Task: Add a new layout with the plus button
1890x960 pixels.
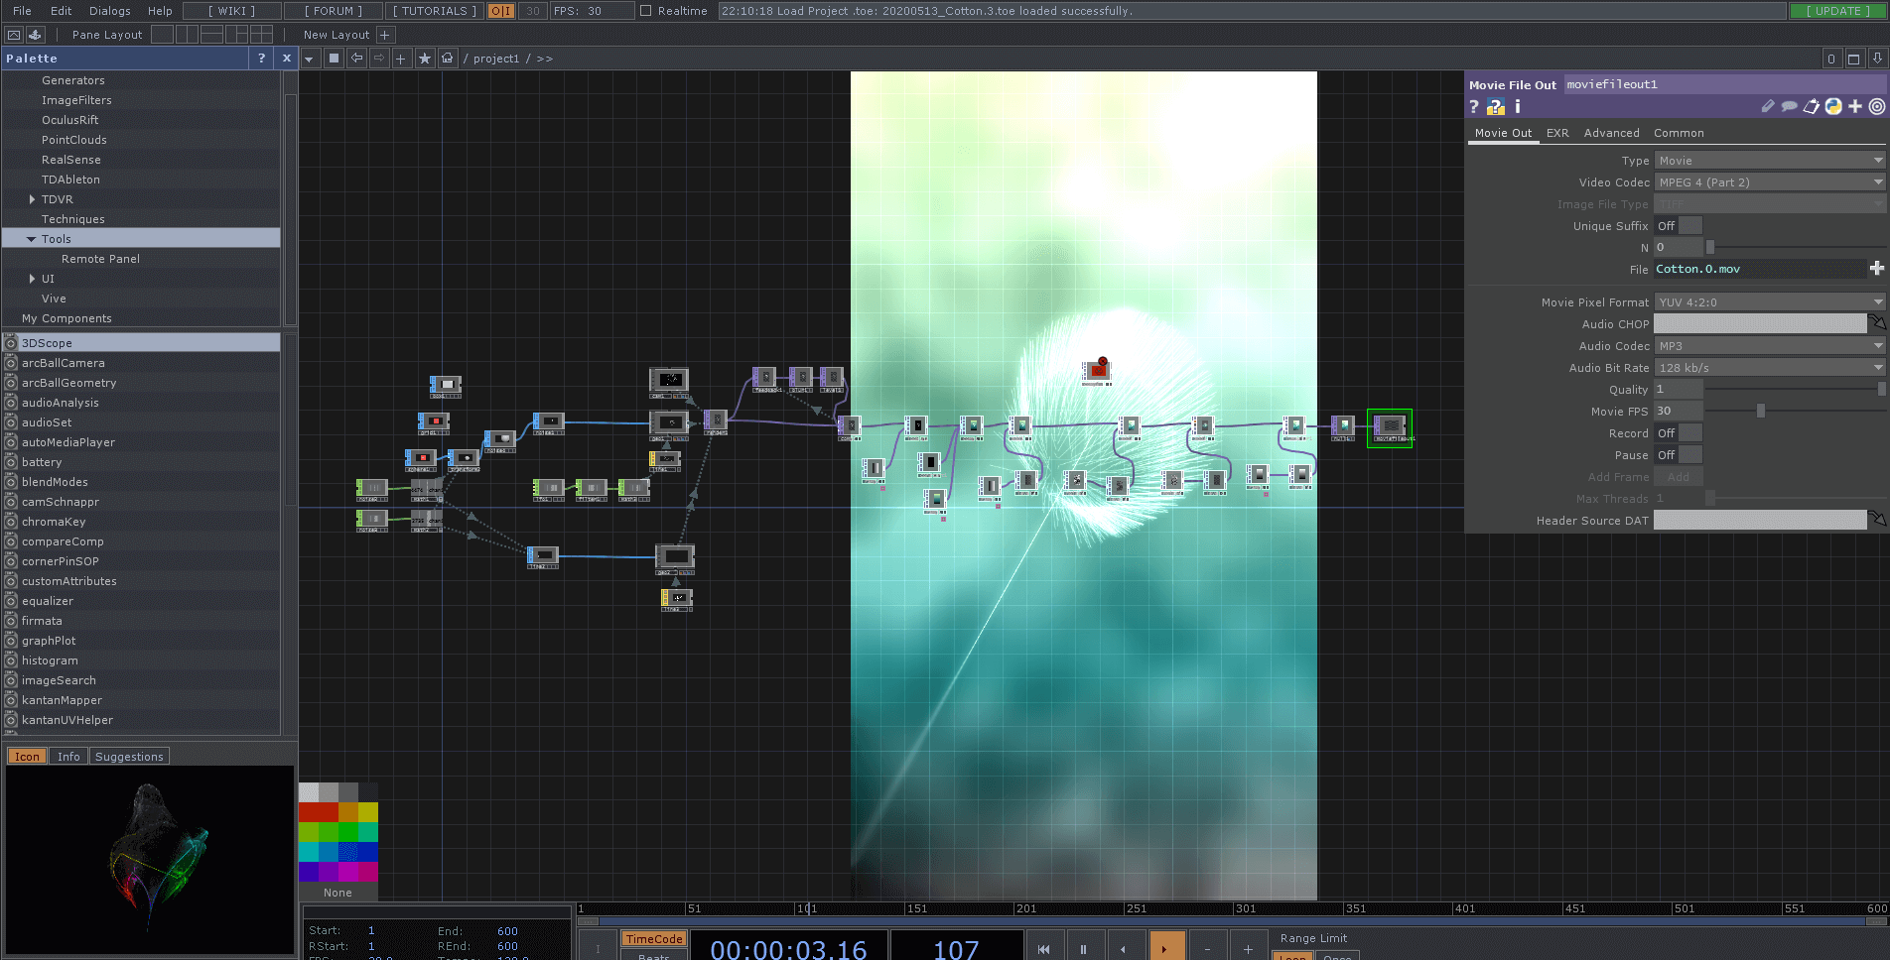Action: [x=385, y=35]
